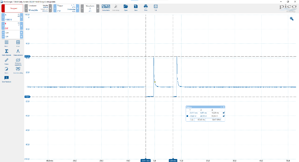Select the Rulers tool in sidebar
Image resolution: width=299 pixels, height=162 pixels.
pyautogui.click(x=6, y=61)
